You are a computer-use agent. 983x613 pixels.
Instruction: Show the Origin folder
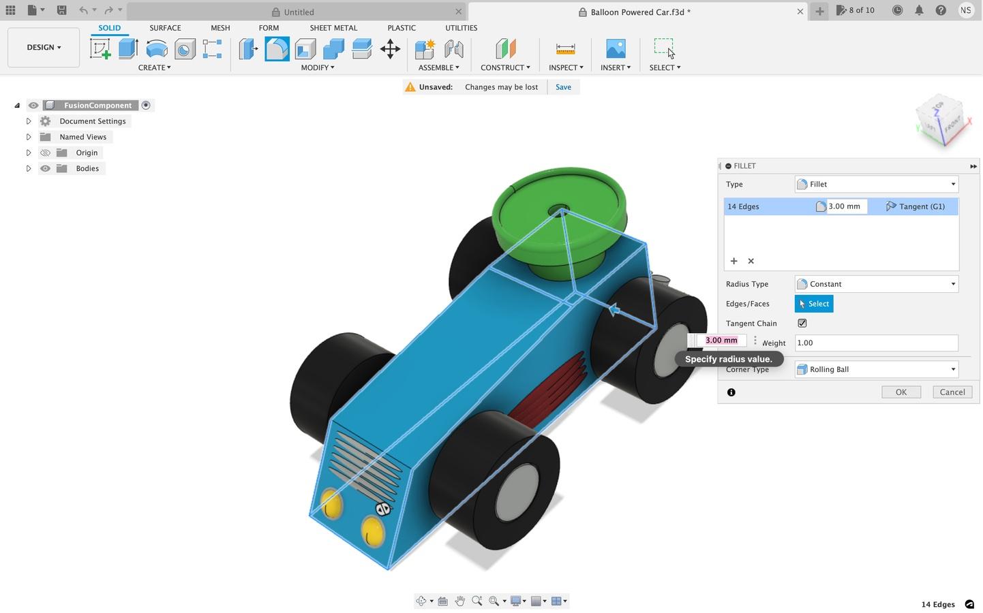pos(46,153)
